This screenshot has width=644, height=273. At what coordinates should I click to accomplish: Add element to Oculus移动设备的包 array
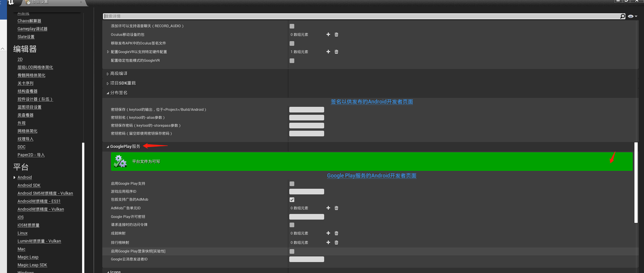[328, 34]
